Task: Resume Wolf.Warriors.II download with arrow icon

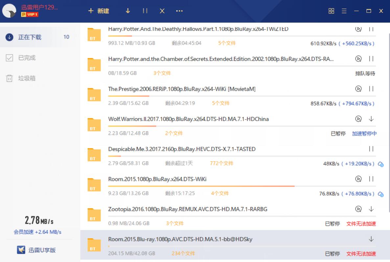Action: coord(371,119)
